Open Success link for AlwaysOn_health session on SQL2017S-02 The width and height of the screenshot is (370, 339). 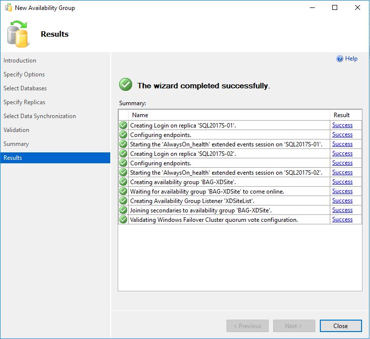tap(342, 172)
